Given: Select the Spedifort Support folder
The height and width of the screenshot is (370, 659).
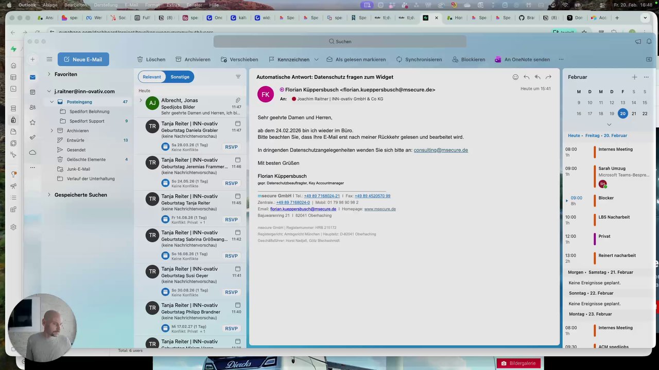Looking at the screenshot, I should point(87,121).
